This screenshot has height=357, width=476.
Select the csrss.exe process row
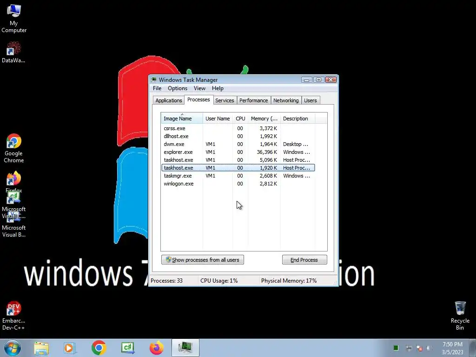pyautogui.click(x=238, y=128)
